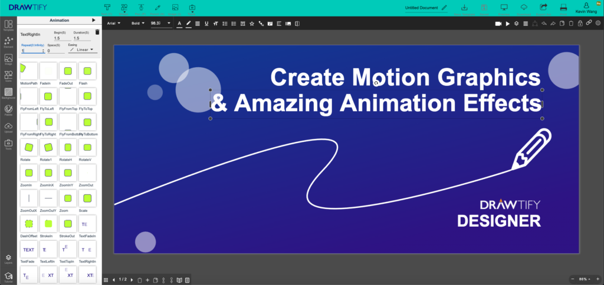Toggle the bulleted list formatting

click(x=234, y=24)
